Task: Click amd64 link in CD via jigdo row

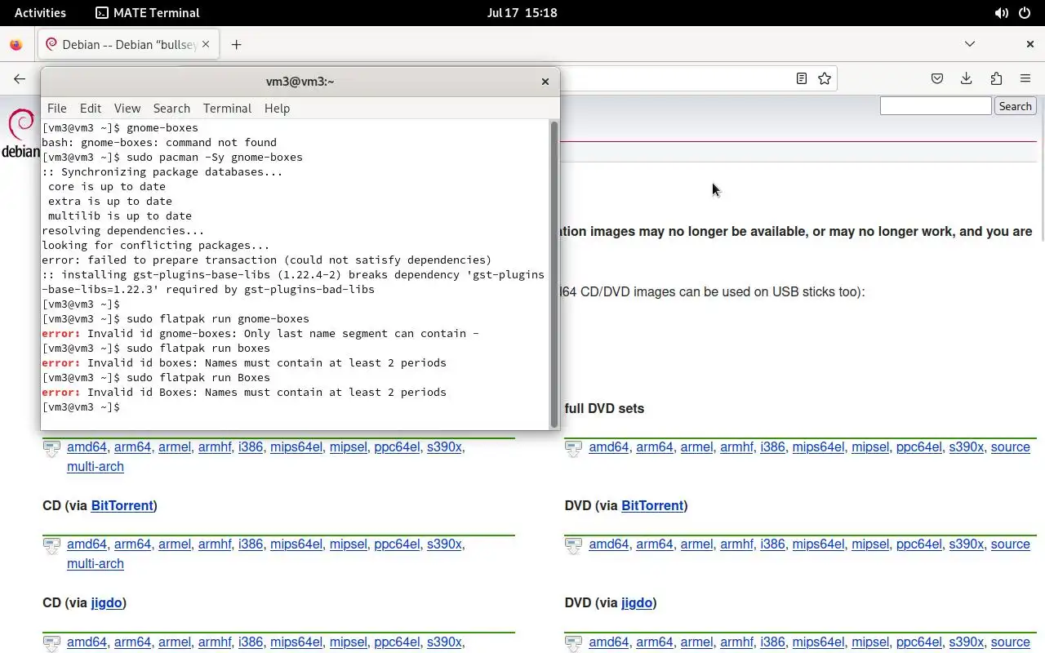Action: [x=87, y=642]
